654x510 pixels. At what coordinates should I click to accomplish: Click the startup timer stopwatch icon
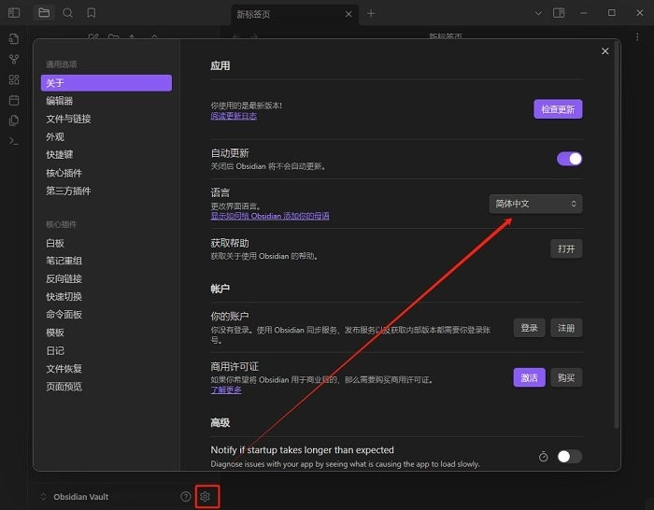[544, 457]
